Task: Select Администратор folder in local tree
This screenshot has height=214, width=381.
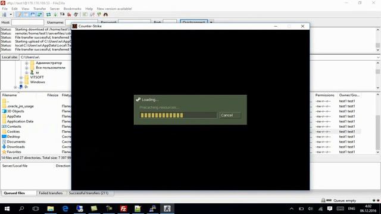Action: tap(49, 62)
